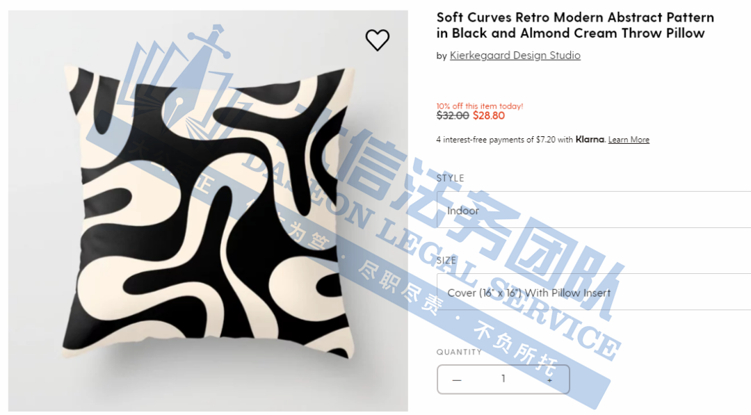The height and width of the screenshot is (415, 751).
Task: Click the 10% off this item today promo
Action: [x=479, y=106]
